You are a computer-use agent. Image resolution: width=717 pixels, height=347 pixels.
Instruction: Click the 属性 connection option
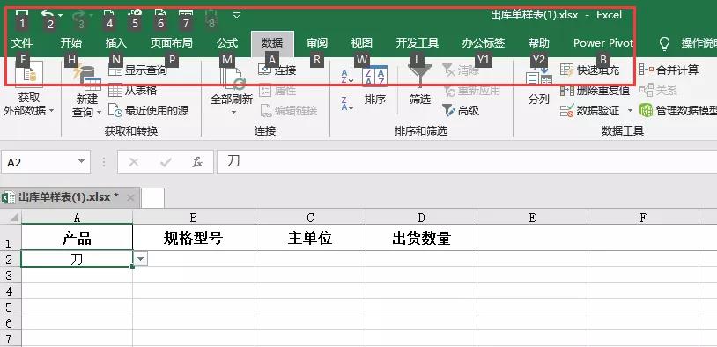(x=277, y=91)
